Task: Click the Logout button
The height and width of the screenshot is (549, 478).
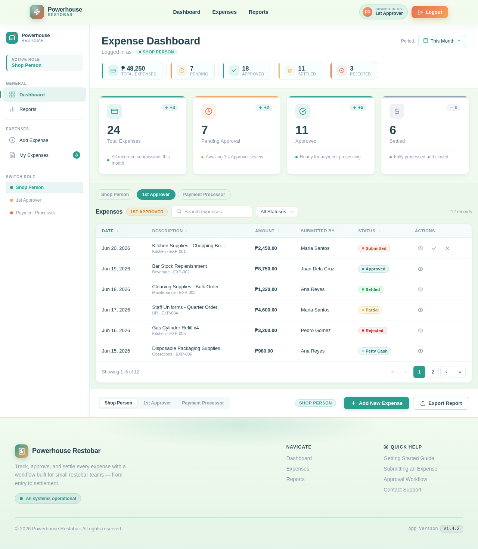Action: [430, 12]
